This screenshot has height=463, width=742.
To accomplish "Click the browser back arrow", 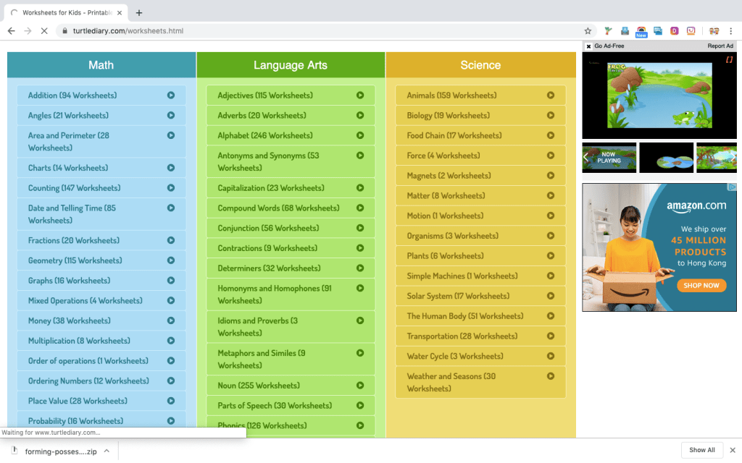I will click(x=11, y=31).
